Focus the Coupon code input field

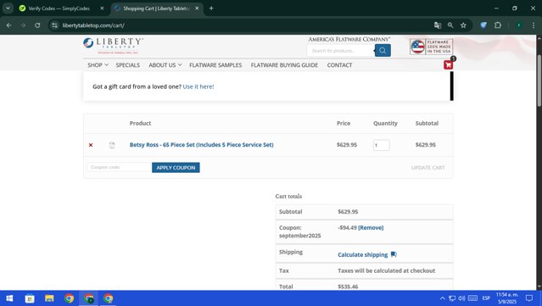[120, 167]
